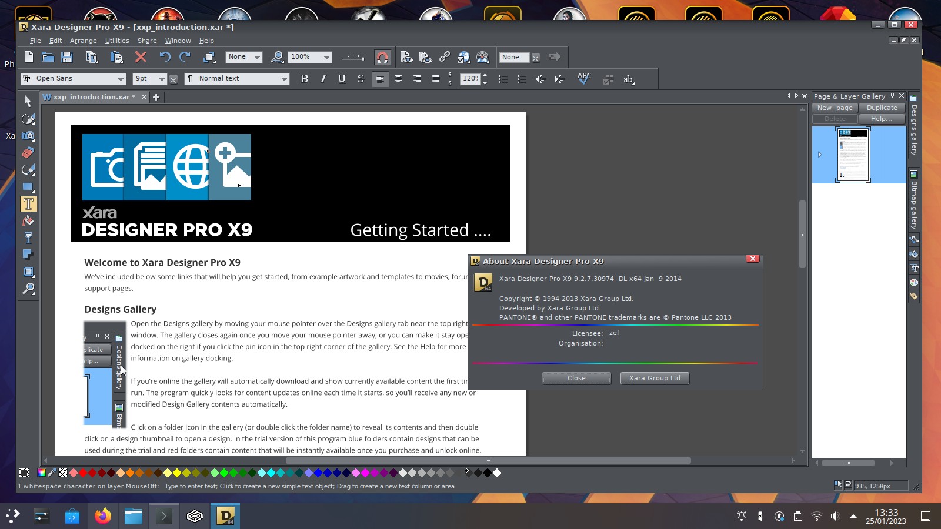Click the Preview web page icon
The width and height of the screenshot is (941, 529).
[406, 57]
